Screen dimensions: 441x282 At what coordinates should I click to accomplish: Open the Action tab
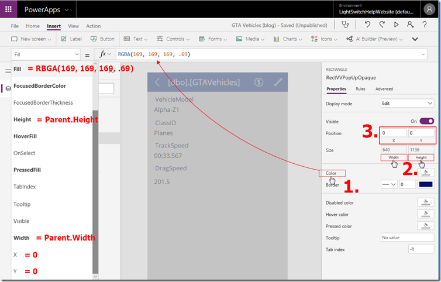(x=93, y=26)
